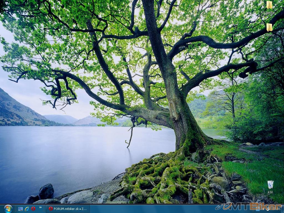Screen dimensions: 284x213
Task: Click the empty lake area of the wallpaper
Action: tap(69, 155)
